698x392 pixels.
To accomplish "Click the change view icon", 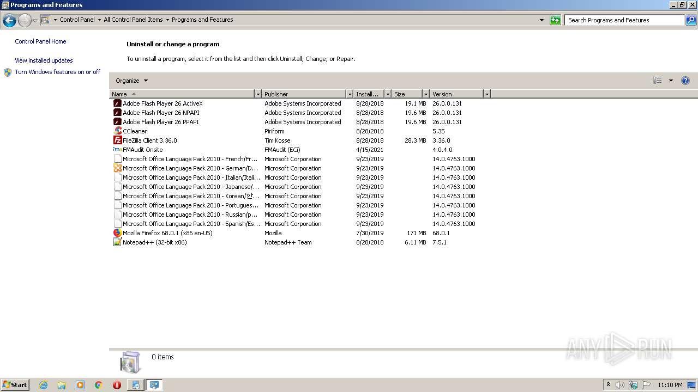I will pyautogui.click(x=658, y=81).
